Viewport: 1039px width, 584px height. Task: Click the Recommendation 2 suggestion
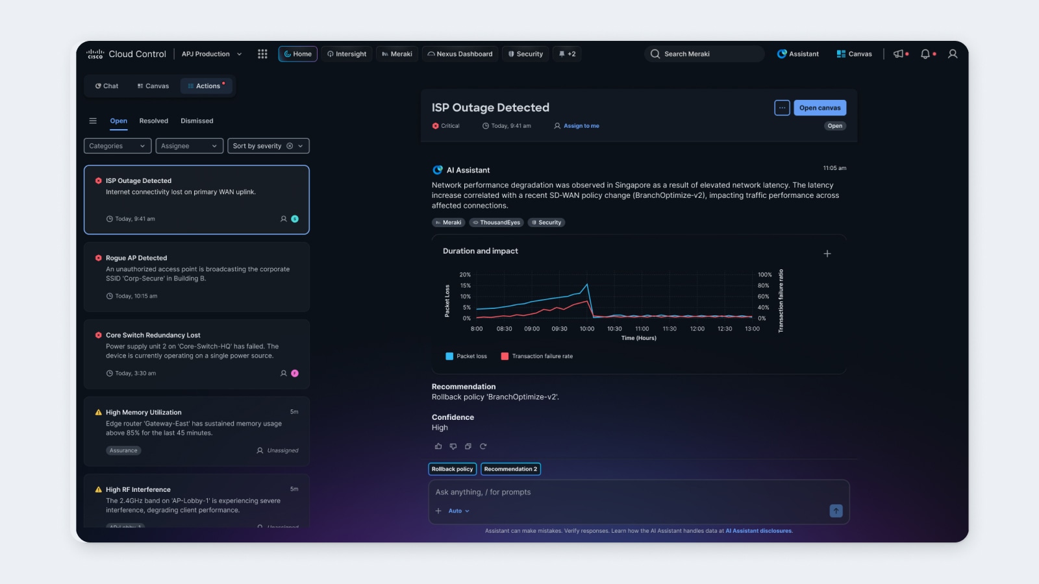(x=510, y=469)
